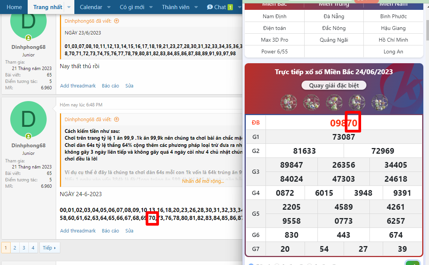Open Đà Nẵng lottery results
Viewport: 429px width, 265px height.
(334, 16)
